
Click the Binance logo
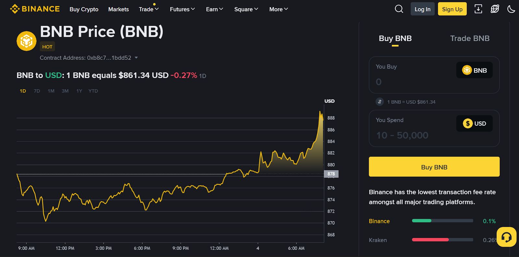pos(35,9)
